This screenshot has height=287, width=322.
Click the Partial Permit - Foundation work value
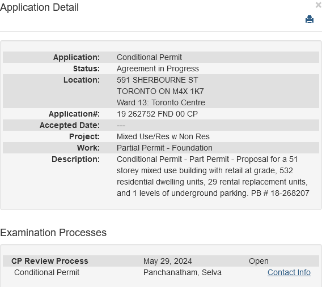[x=164, y=148]
